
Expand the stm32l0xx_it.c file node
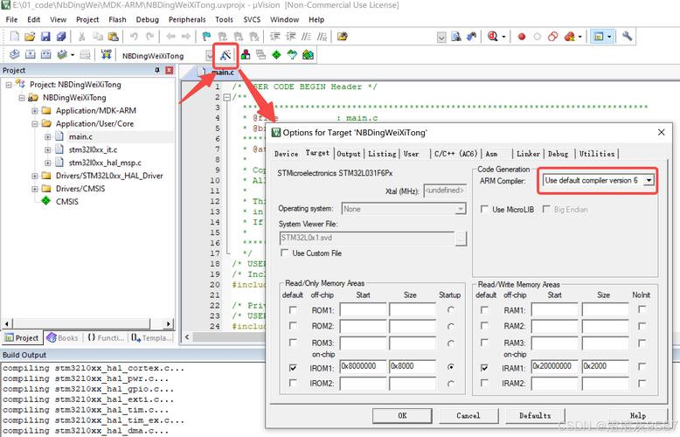tap(48, 149)
